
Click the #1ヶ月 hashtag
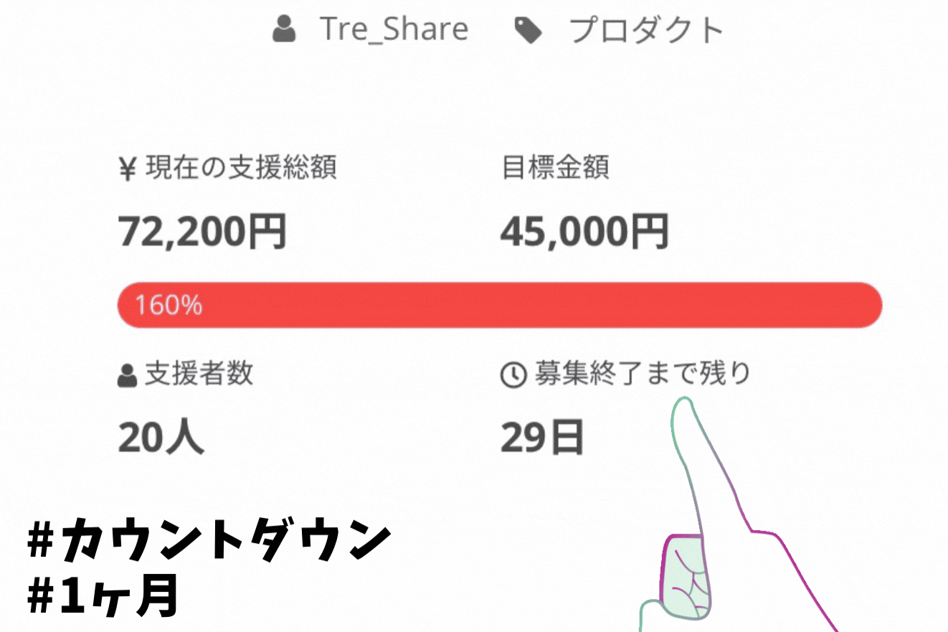[101, 598]
